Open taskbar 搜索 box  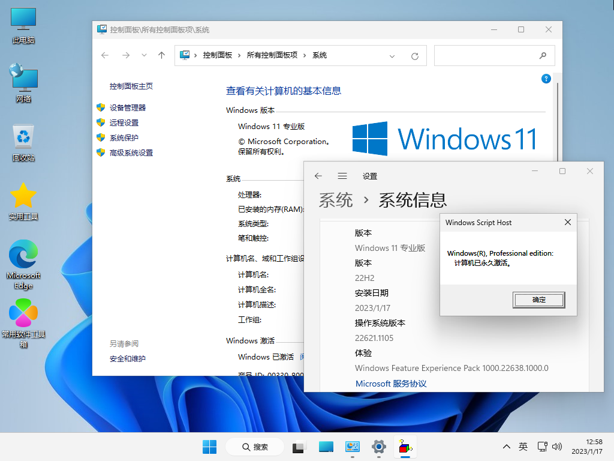[255, 447]
